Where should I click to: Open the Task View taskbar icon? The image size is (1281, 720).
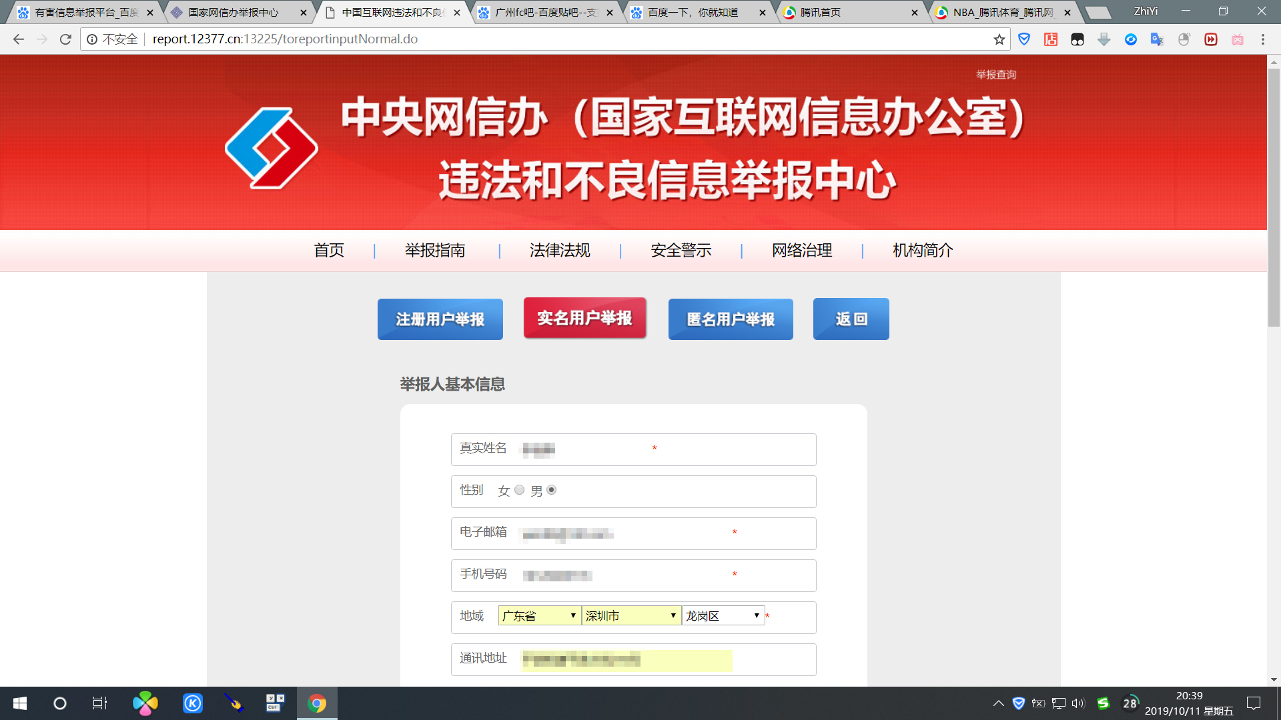click(100, 703)
